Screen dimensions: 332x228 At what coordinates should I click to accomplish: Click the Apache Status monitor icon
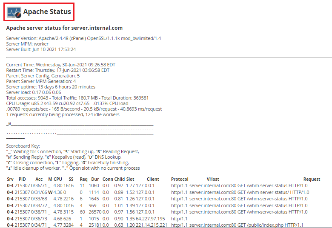14,12
